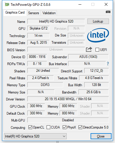Click the BIOS export share icon
This screenshot has width=115, height=143.
click(89, 49)
